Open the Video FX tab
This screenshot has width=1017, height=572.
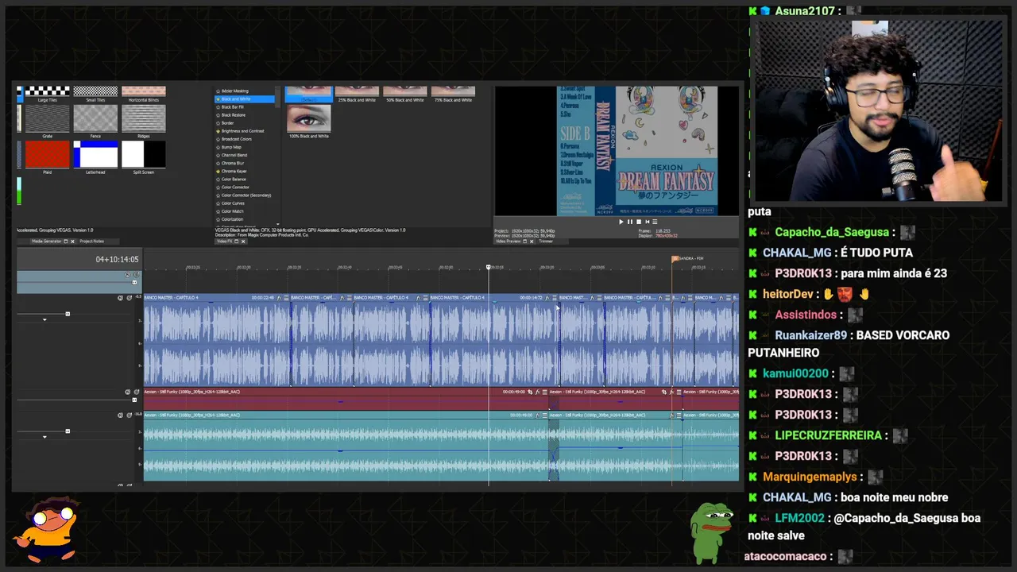point(224,241)
